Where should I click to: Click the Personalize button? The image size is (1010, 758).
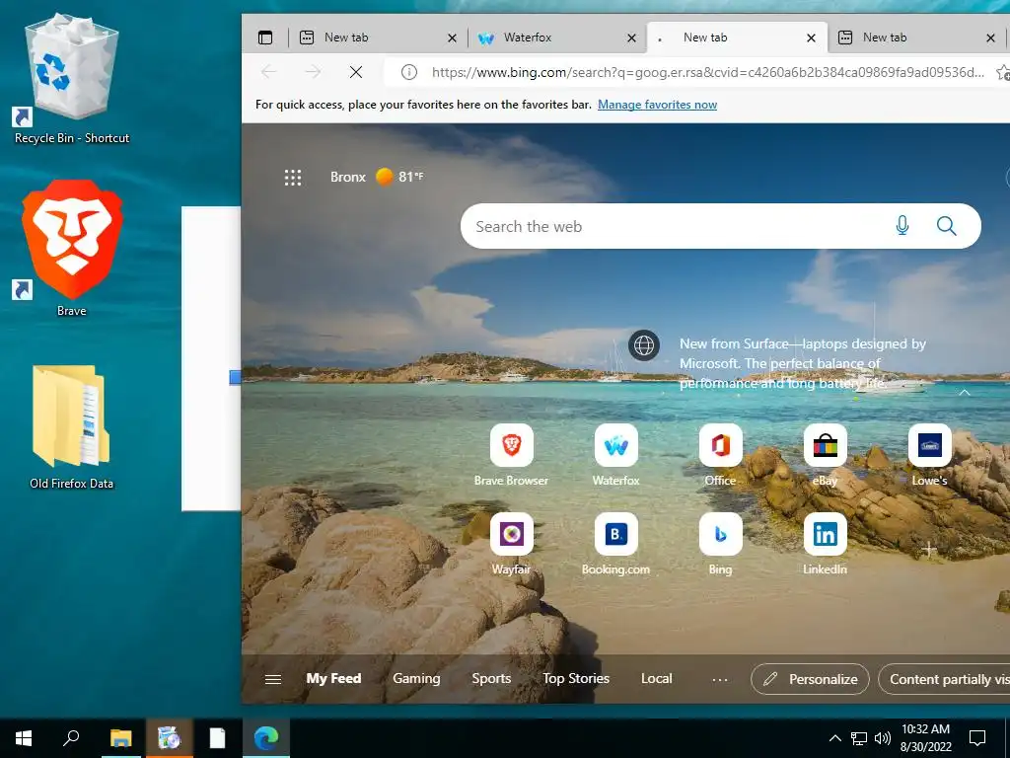point(811,679)
